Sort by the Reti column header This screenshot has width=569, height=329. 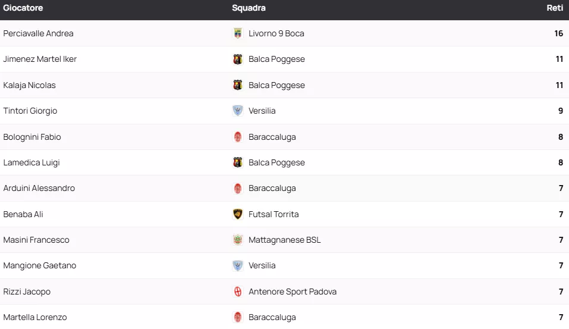click(x=555, y=8)
